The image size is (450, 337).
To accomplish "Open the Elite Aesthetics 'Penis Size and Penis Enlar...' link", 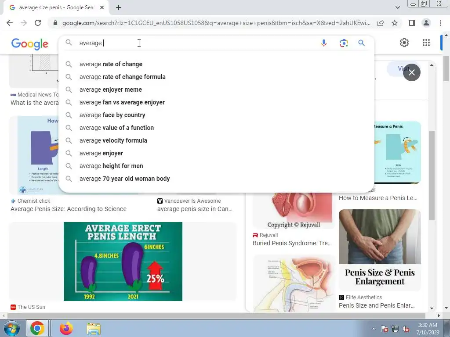I will [x=377, y=305].
